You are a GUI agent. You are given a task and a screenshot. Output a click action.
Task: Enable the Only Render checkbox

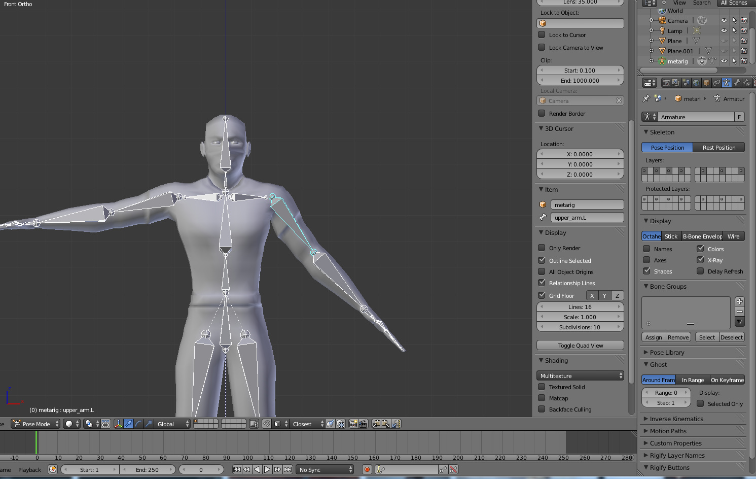click(542, 248)
